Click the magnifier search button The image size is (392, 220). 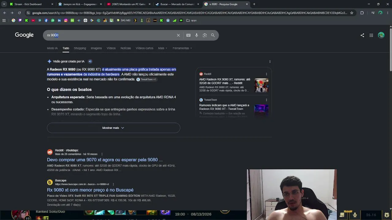point(213,35)
